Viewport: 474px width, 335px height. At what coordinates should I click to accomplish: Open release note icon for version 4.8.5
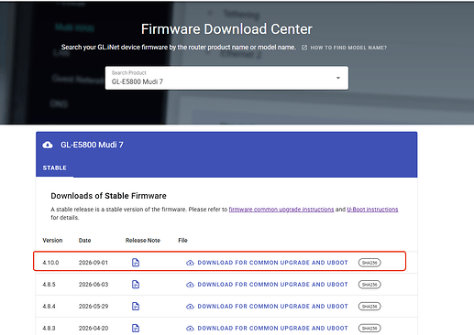pyautogui.click(x=136, y=285)
